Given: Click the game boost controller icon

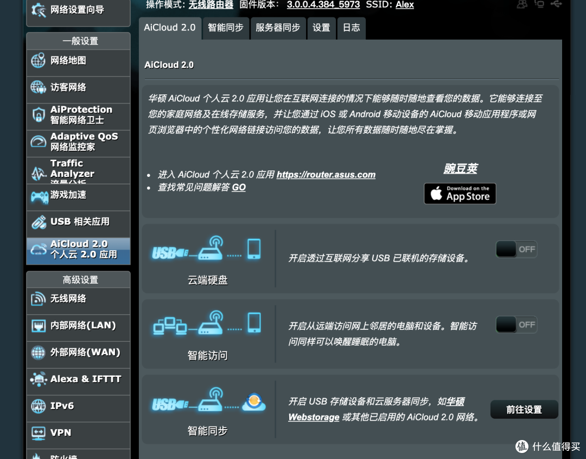Looking at the screenshot, I should (x=39, y=196).
